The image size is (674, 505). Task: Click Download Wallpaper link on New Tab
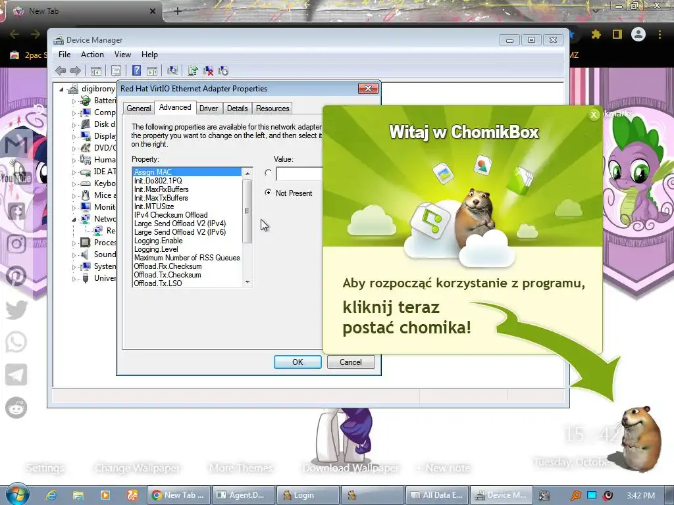(351, 468)
